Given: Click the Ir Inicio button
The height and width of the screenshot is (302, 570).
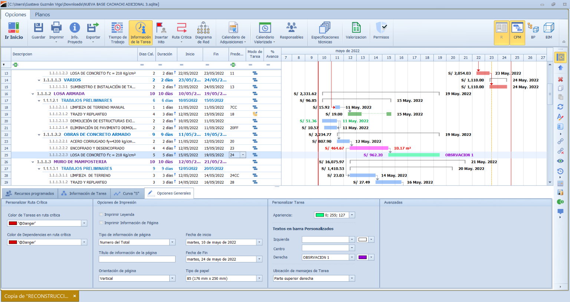Looking at the screenshot, I should (14, 31).
